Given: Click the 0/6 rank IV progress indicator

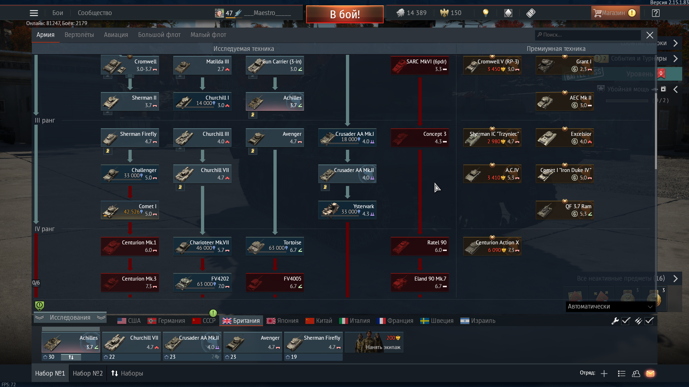Looking at the screenshot, I should point(36,283).
